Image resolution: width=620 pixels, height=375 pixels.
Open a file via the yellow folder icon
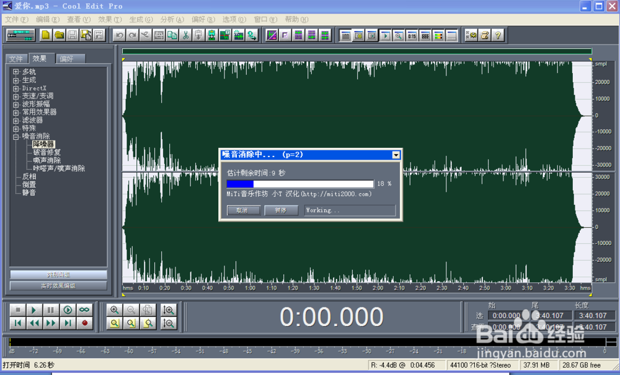tap(59, 35)
